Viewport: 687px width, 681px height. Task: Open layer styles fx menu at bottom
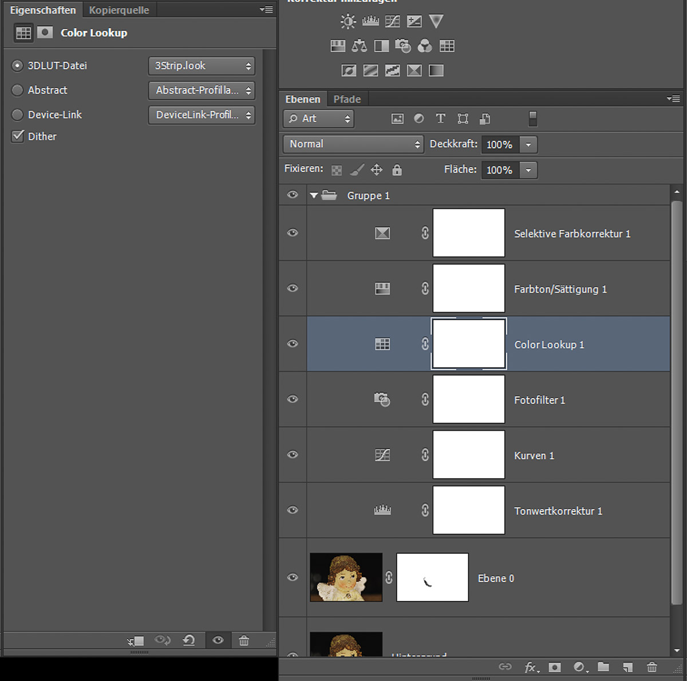pyautogui.click(x=531, y=667)
